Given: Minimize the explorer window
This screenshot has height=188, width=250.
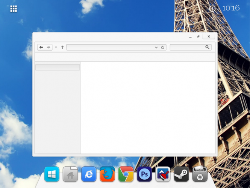Looking at the screenshot, I should (x=190, y=37).
